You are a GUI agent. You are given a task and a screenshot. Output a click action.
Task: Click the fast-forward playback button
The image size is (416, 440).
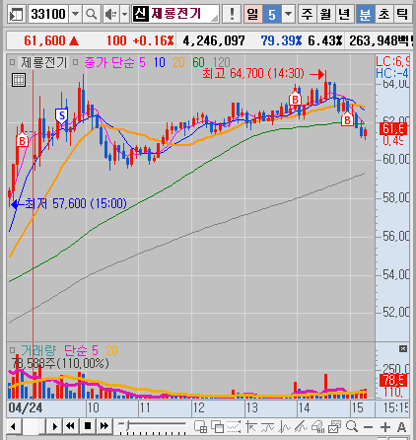coord(104,426)
